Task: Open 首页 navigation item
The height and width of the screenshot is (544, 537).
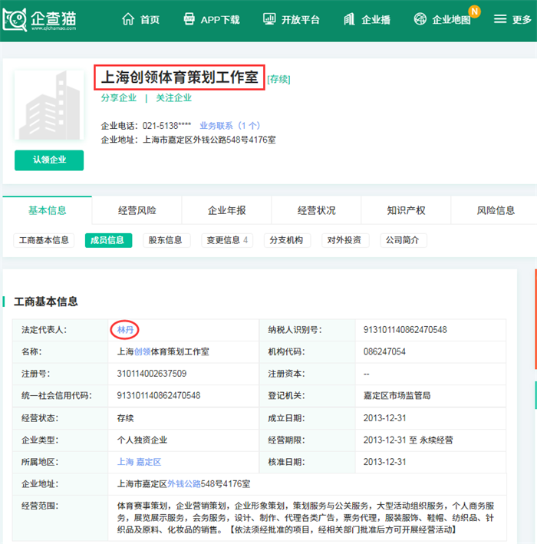Action: tap(150, 19)
